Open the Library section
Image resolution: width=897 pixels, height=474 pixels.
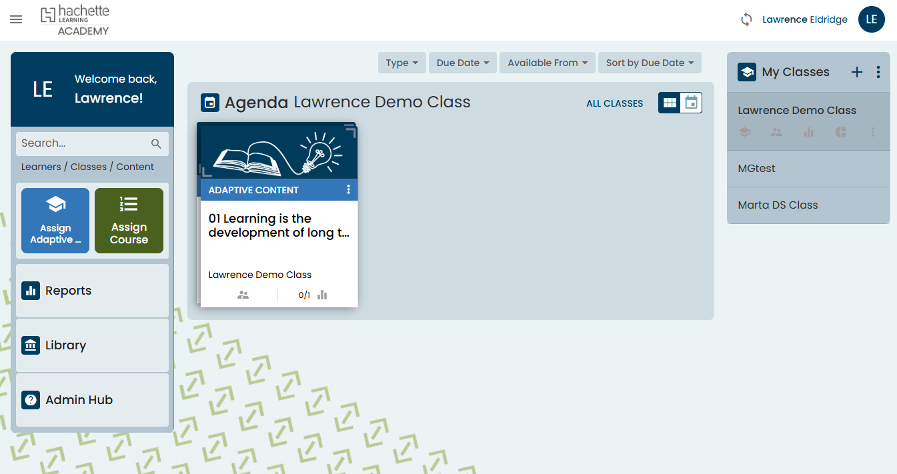coord(92,345)
